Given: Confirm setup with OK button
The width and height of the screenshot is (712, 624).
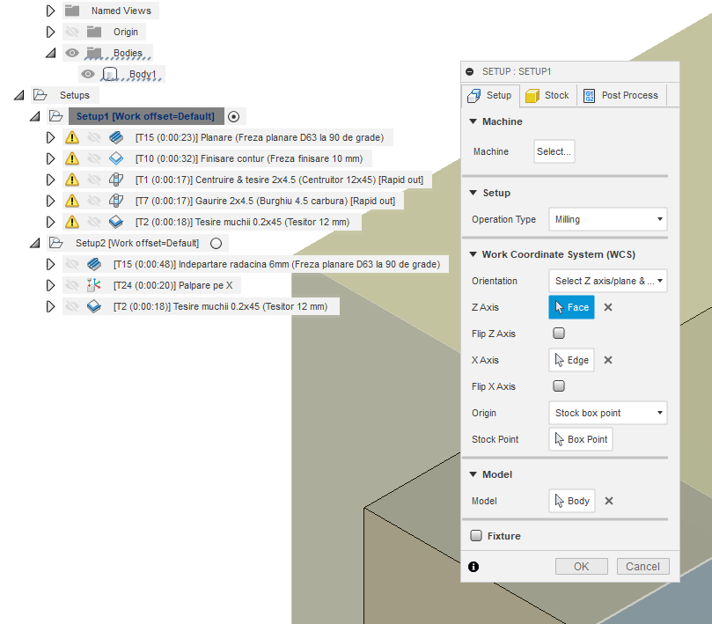Looking at the screenshot, I should [x=581, y=566].
